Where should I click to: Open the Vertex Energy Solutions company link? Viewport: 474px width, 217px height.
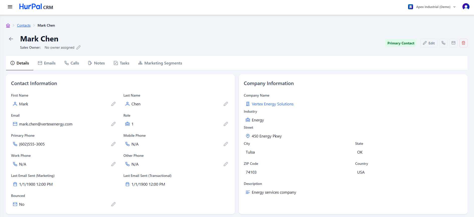point(272,104)
